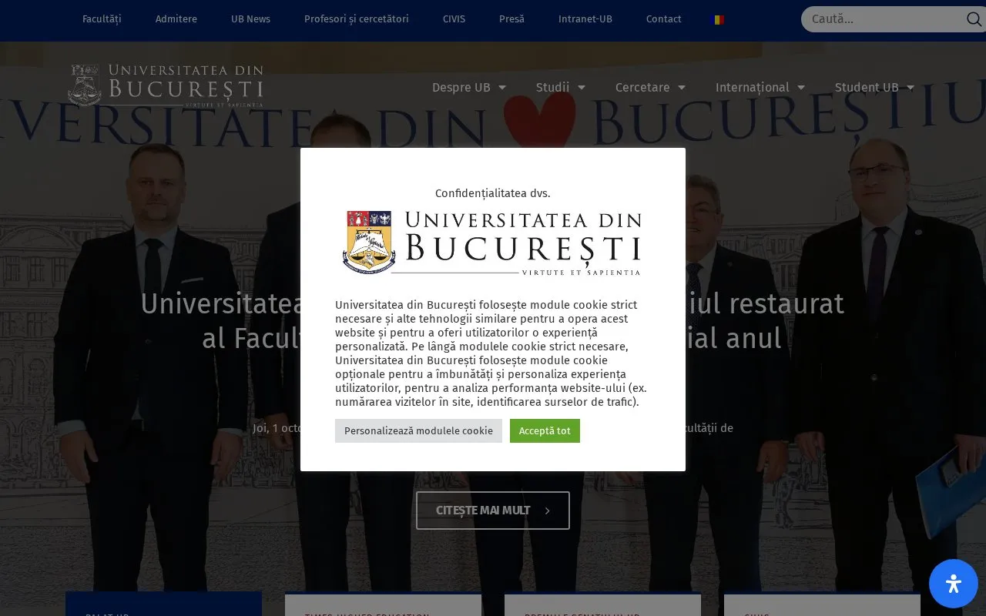The height and width of the screenshot is (616, 986).
Task: Expand the Despre UB dropdown
Action: (x=469, y=88)
